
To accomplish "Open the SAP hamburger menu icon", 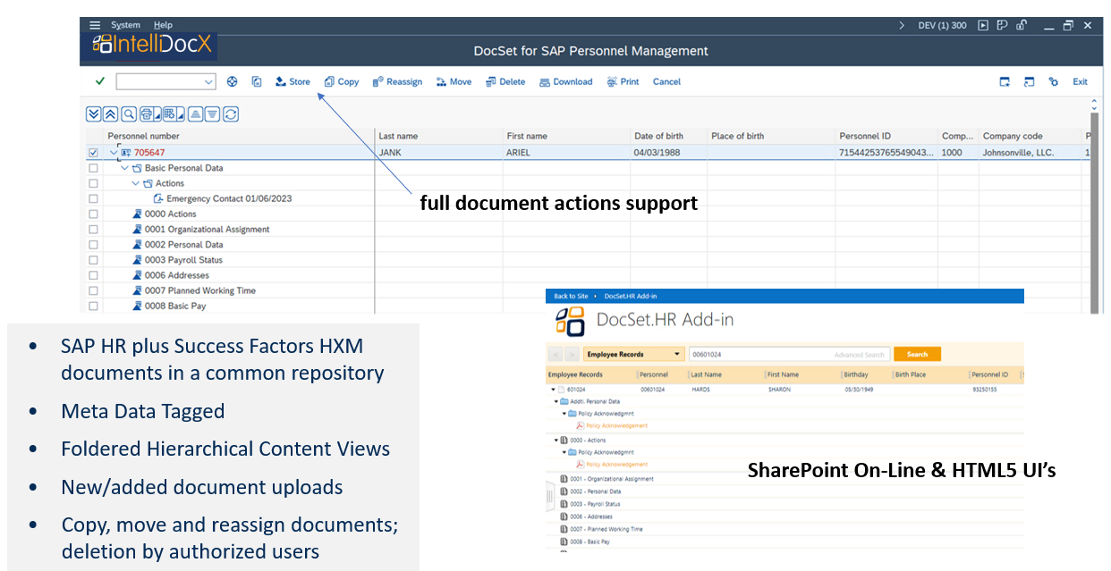I will click(95, 25).
